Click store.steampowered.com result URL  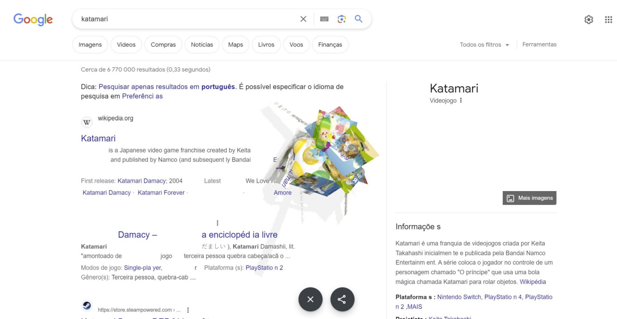139,310
